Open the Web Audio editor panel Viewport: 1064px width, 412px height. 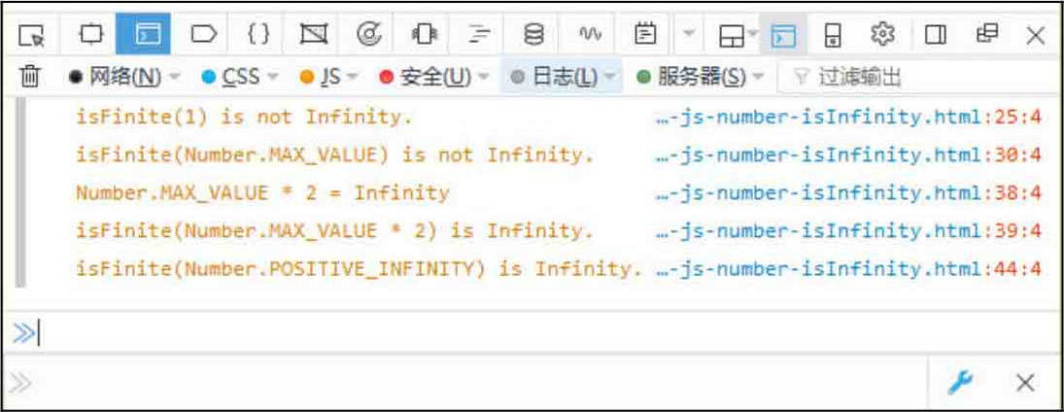pos(590,34)
